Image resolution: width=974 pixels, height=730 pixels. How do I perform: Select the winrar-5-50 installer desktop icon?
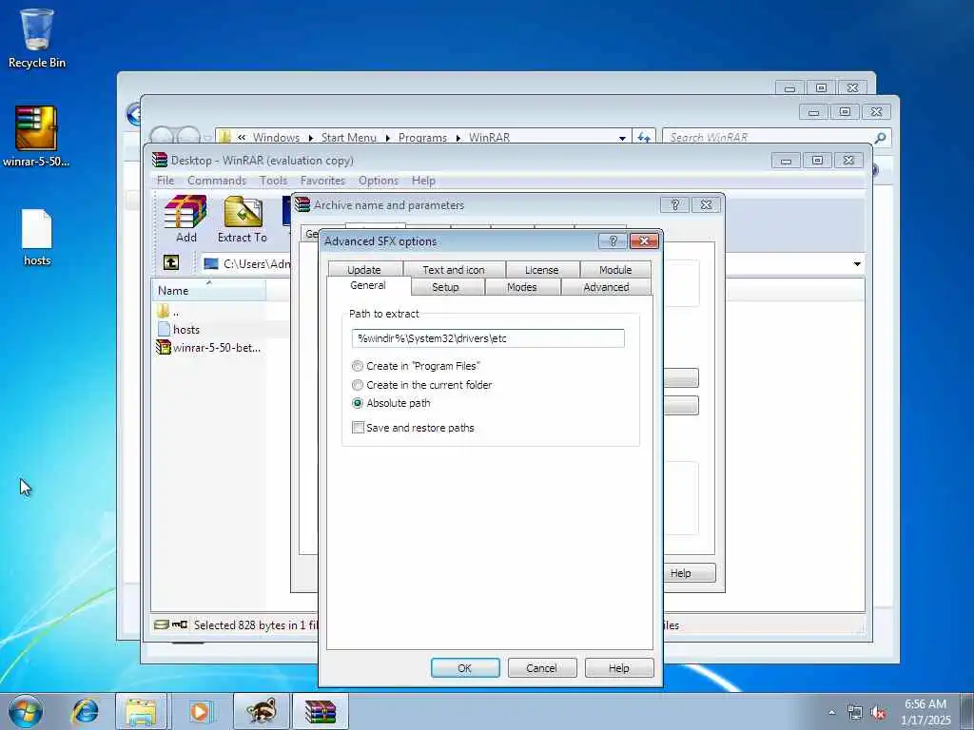(36, 137)
